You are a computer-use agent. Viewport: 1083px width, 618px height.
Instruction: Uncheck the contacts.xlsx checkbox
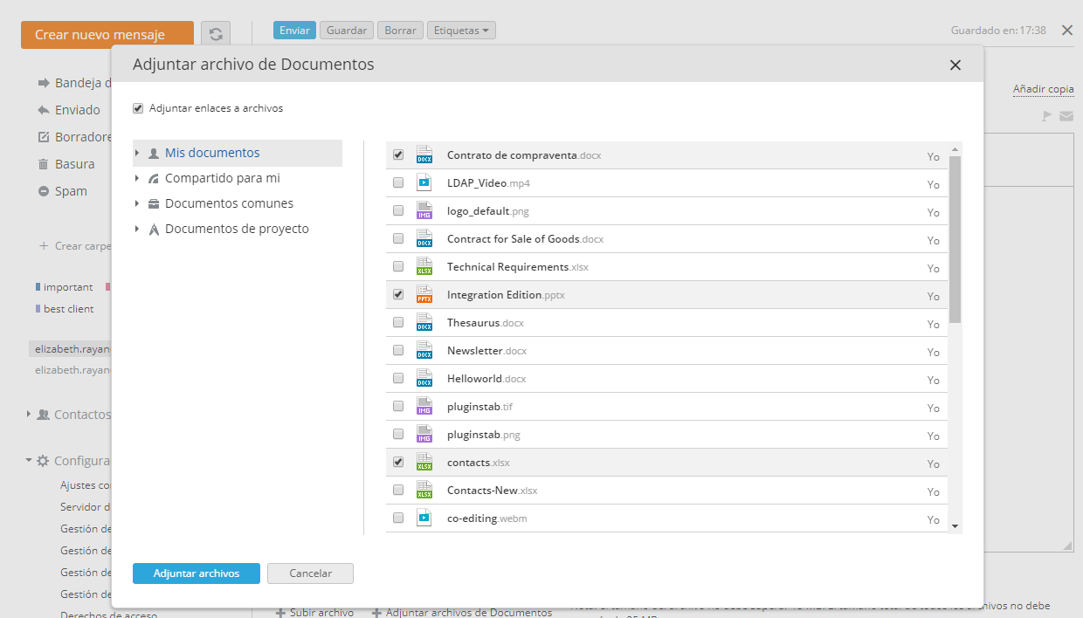tap(398, 463)
